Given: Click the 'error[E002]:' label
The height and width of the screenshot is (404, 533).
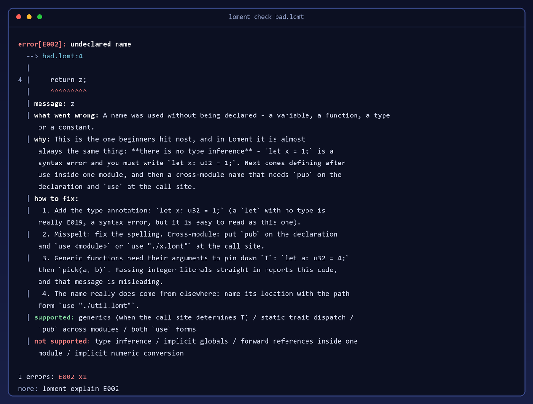Looking at the screenshot, I should (42, 44).
